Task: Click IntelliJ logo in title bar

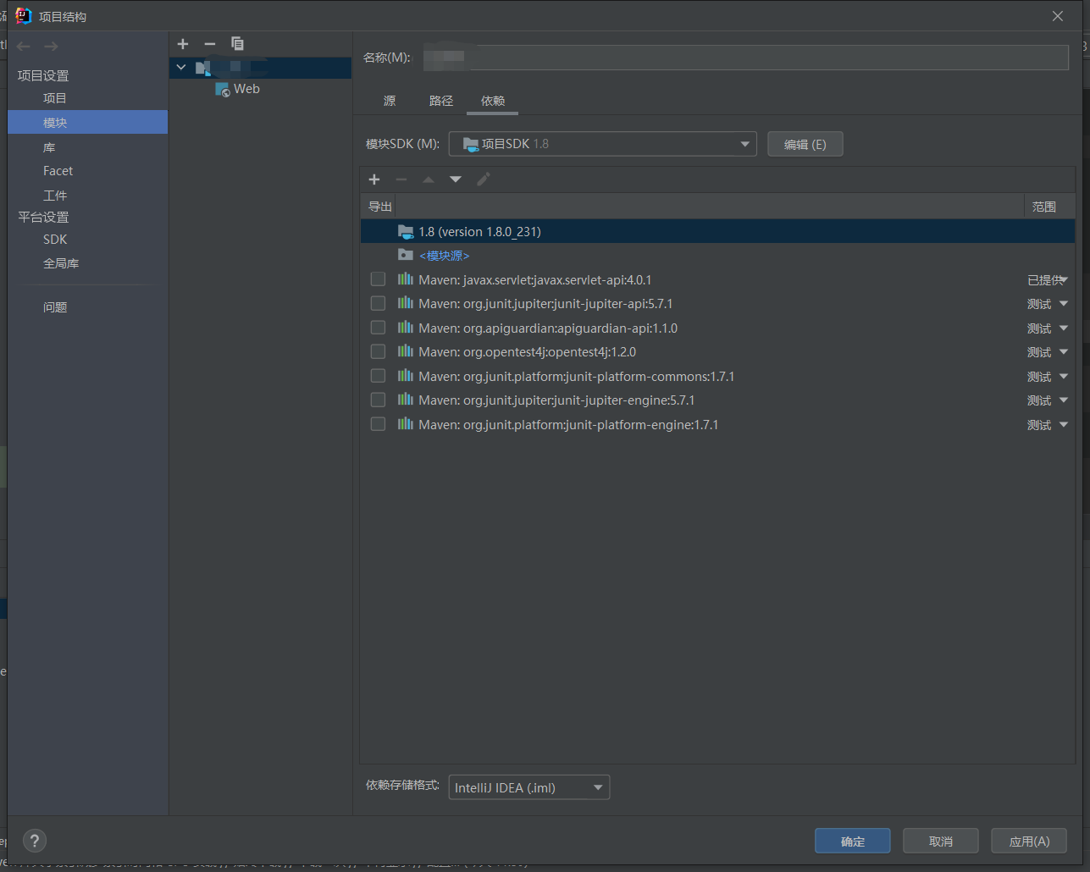Action: (24, 16)
